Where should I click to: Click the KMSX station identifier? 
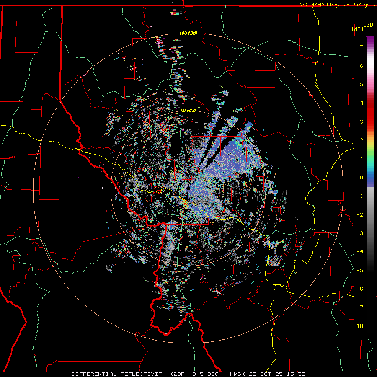point(238,374)
